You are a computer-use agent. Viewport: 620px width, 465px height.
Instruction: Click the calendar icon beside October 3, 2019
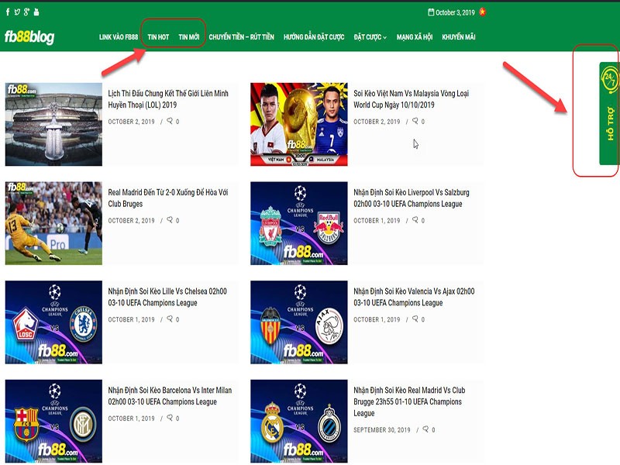point(431,12)
